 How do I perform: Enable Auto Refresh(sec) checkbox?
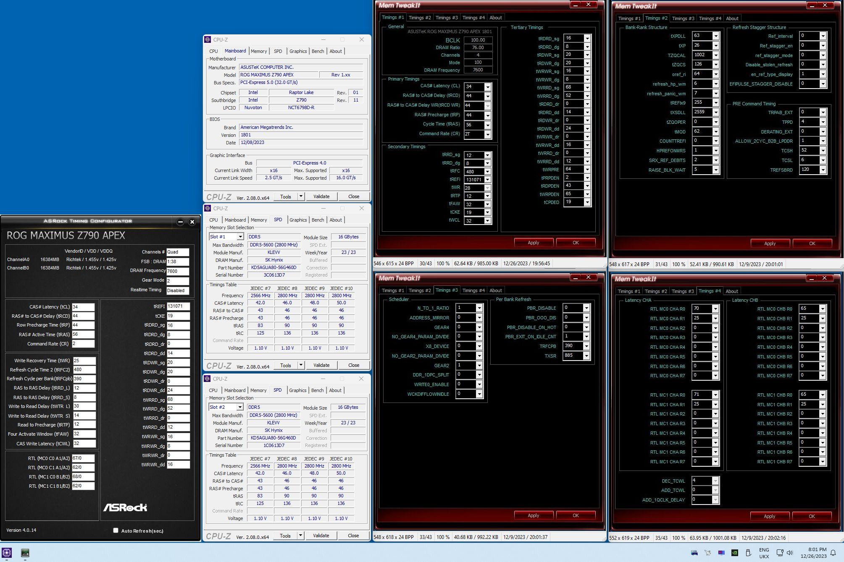[x=116, y=531]
